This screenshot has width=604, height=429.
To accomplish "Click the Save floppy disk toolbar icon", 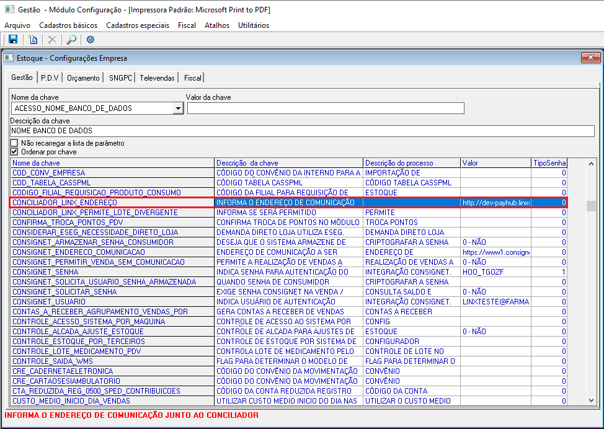I will click(x=12, y=40).
